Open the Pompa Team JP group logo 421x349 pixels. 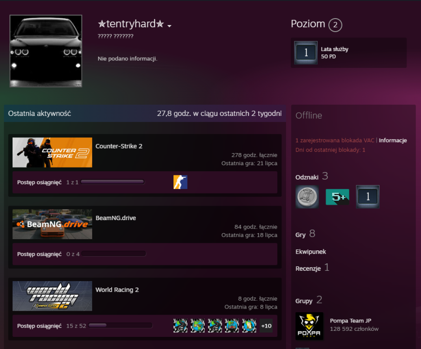pos(309,326)
